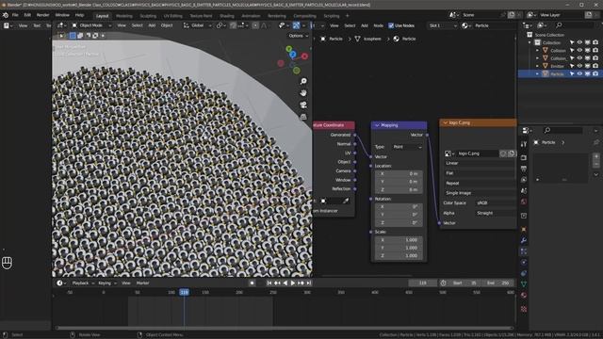Switch to the Layout workspace tab

pos(103,16)
